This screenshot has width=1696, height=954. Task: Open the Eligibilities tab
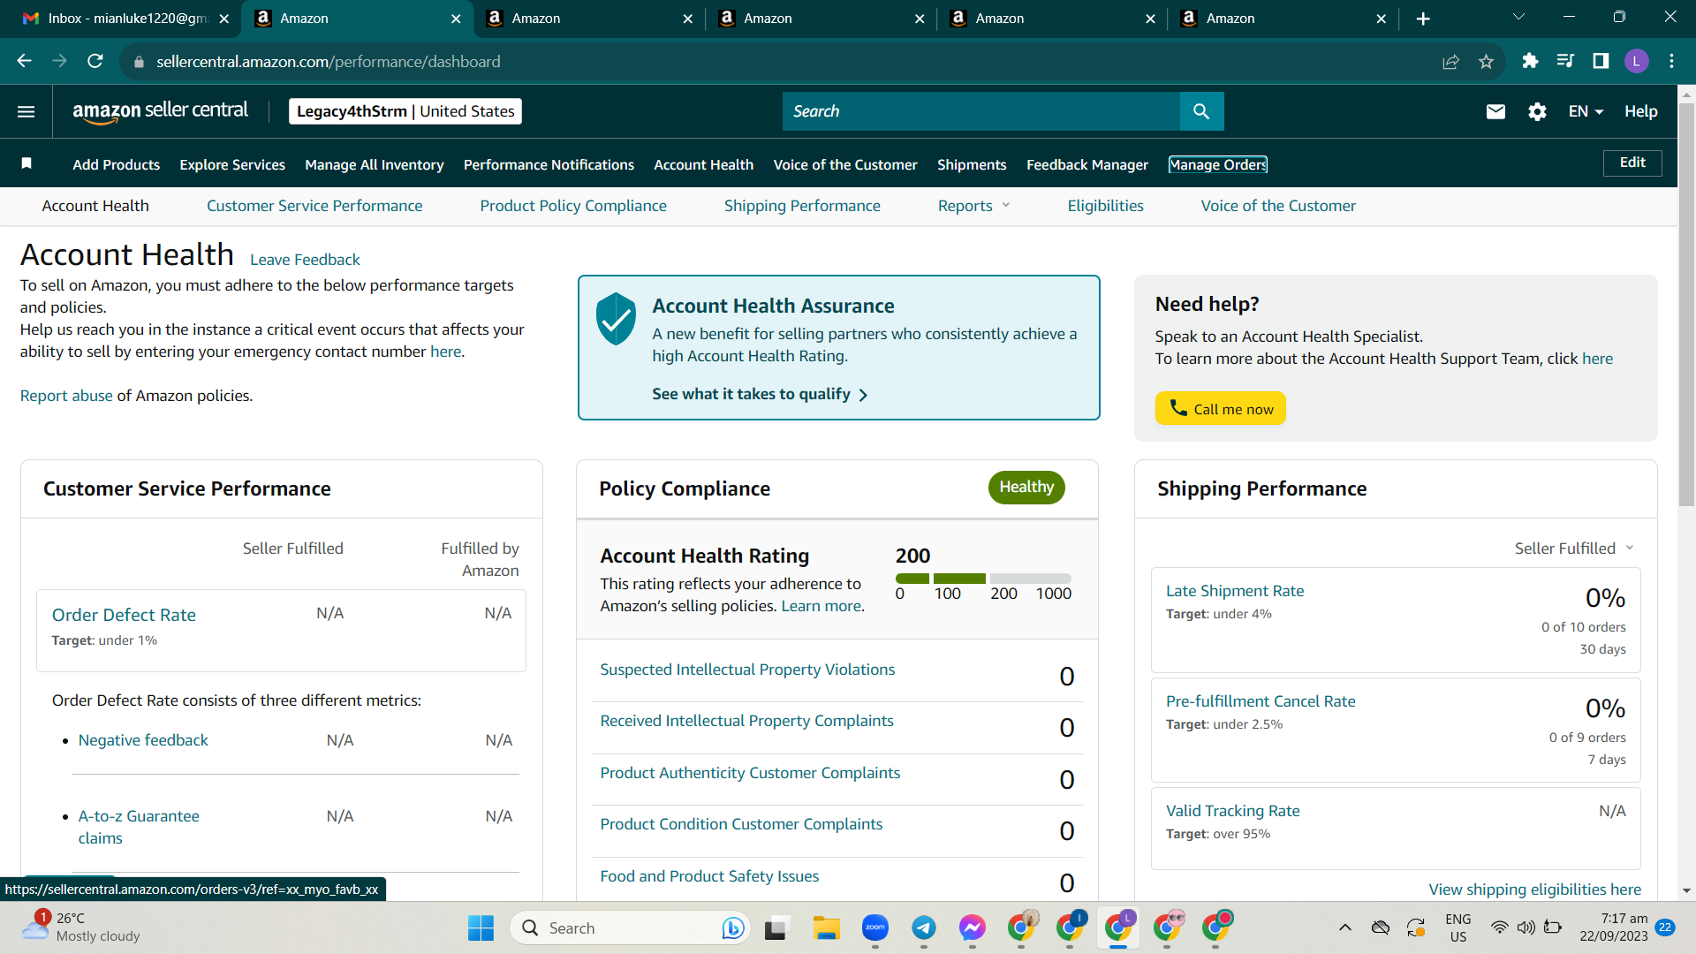coord(1105,206)
